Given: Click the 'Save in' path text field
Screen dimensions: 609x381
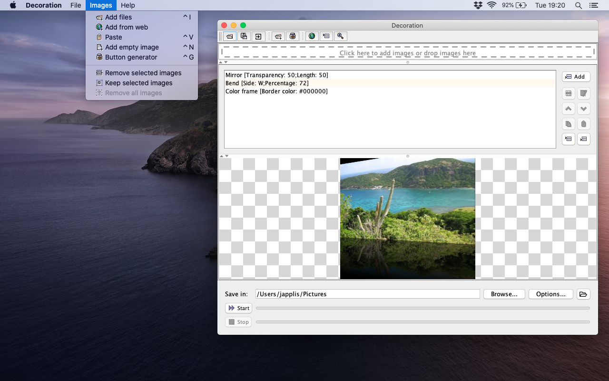Looking at the screenshot, I should click(x=367, y=294).
